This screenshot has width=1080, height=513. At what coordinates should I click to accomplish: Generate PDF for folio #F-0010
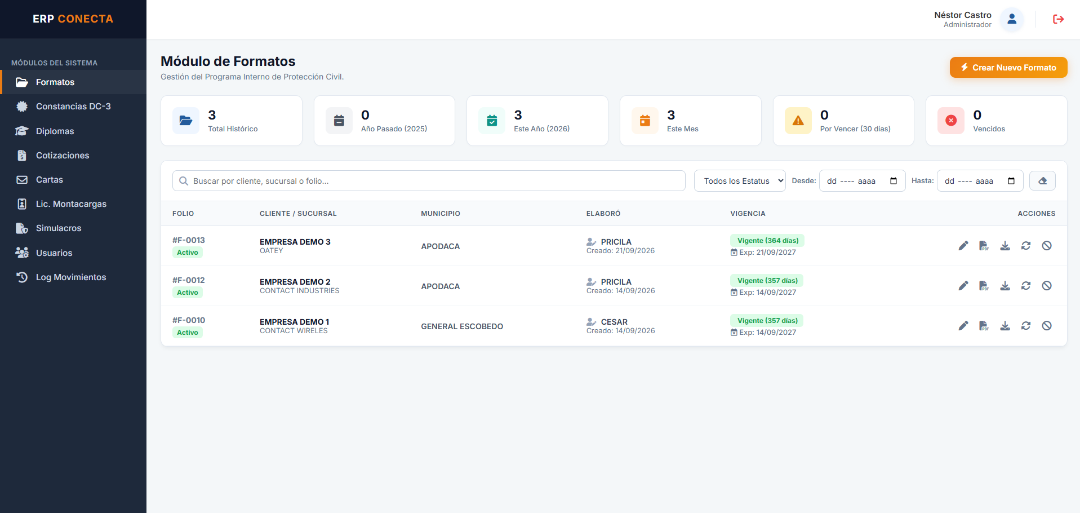coord(984,326)
